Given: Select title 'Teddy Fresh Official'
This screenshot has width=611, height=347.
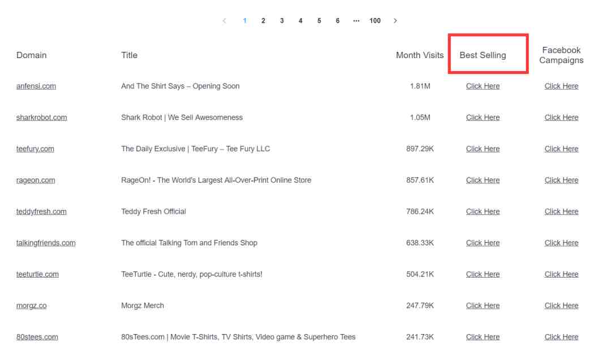Looking at the screenshot, I should (153, 212).
